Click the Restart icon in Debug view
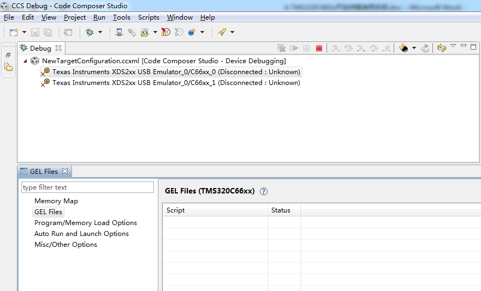Viewport: 481px width, 291px height. pyautogui.click(x=425, y=48)
